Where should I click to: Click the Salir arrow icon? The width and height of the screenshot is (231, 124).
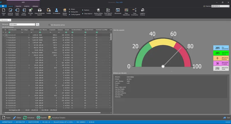(225, 118)
